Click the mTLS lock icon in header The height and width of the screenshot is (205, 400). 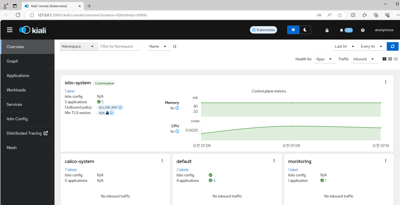tap(327, 30)
